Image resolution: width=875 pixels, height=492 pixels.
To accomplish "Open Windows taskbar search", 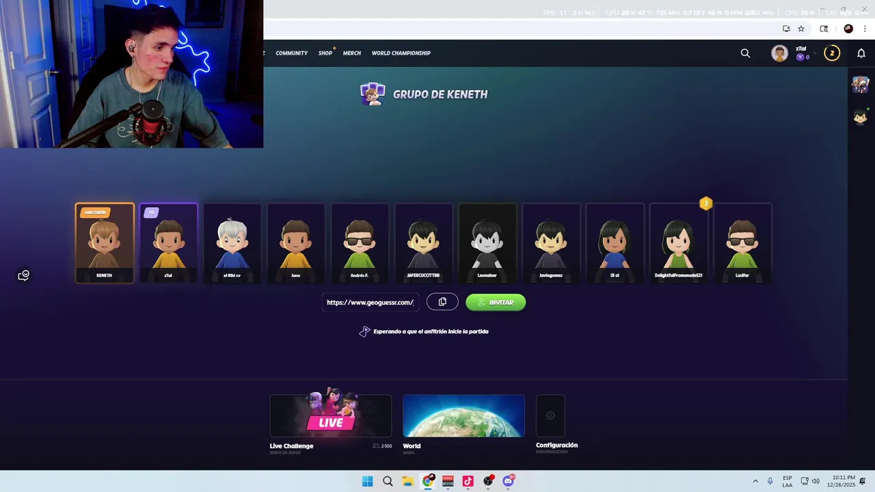I will tap(388, 481).
